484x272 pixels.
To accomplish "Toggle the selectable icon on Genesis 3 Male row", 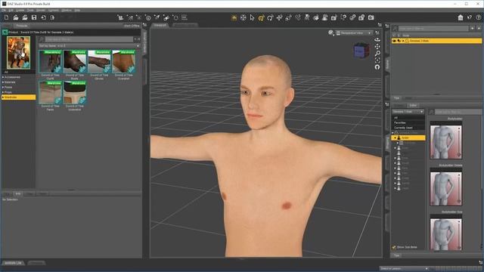I will [x=399, y=41].
